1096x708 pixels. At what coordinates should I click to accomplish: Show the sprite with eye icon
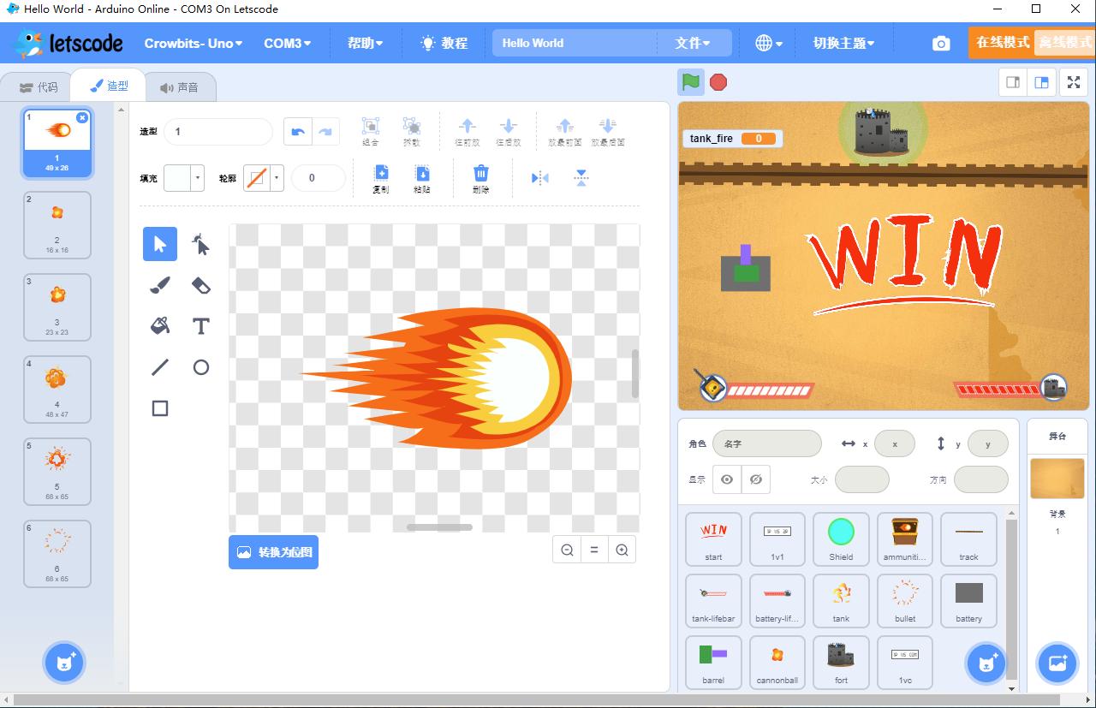tap(727, 479)
